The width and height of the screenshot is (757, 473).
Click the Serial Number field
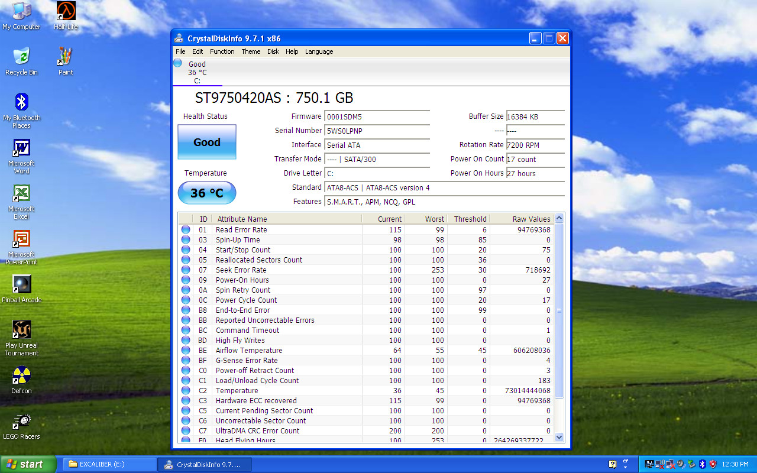[x=377, y=131]
